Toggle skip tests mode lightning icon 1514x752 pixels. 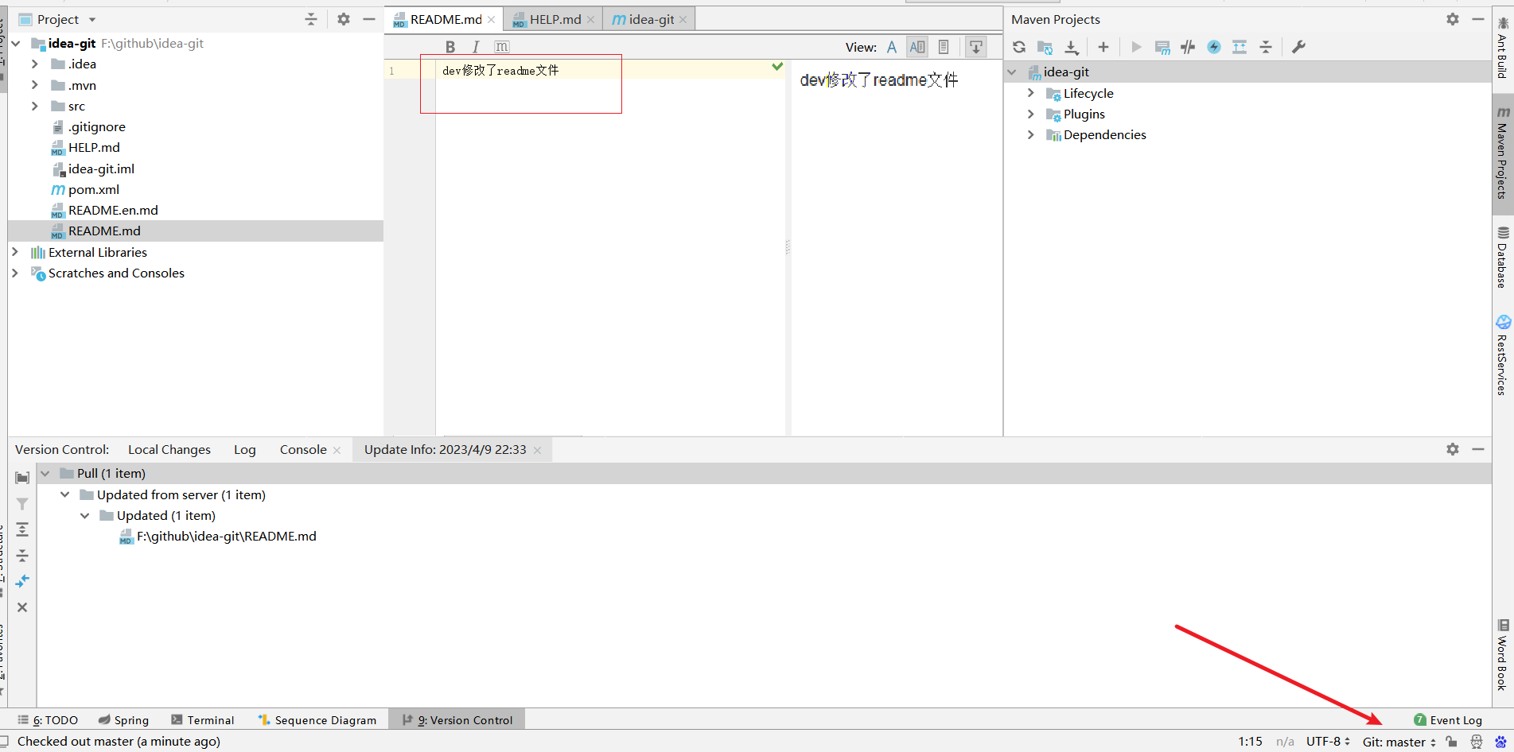click(x=1214, y=47)
